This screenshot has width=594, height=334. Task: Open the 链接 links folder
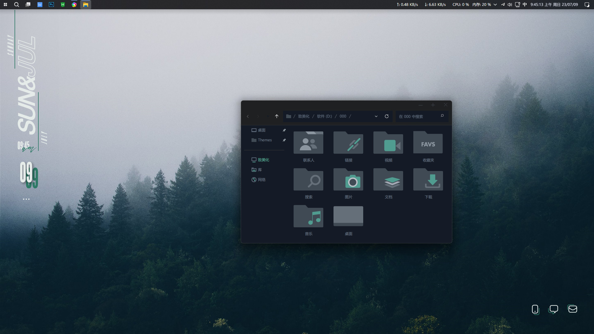coord(348,143)
